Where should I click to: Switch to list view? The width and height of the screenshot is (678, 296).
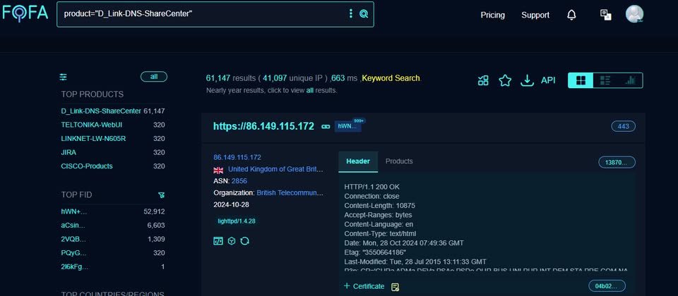coord(605,80)
